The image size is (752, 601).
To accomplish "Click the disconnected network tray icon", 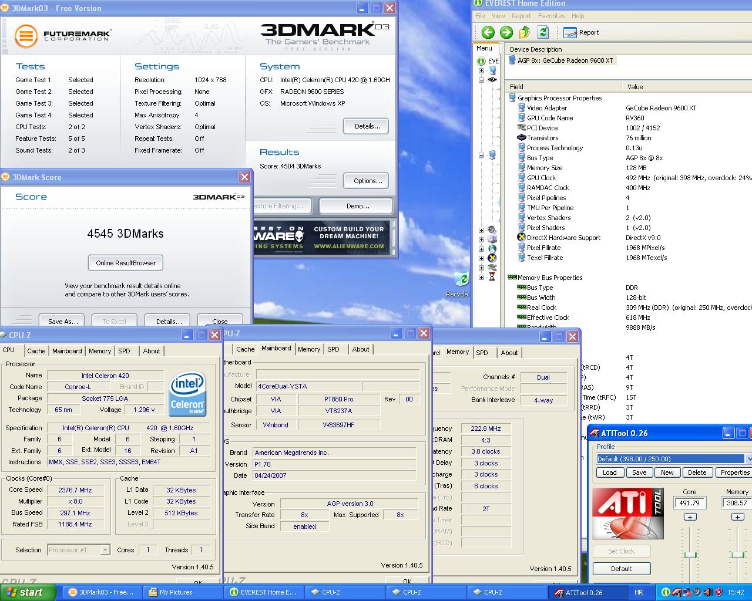I will point(687,592).
